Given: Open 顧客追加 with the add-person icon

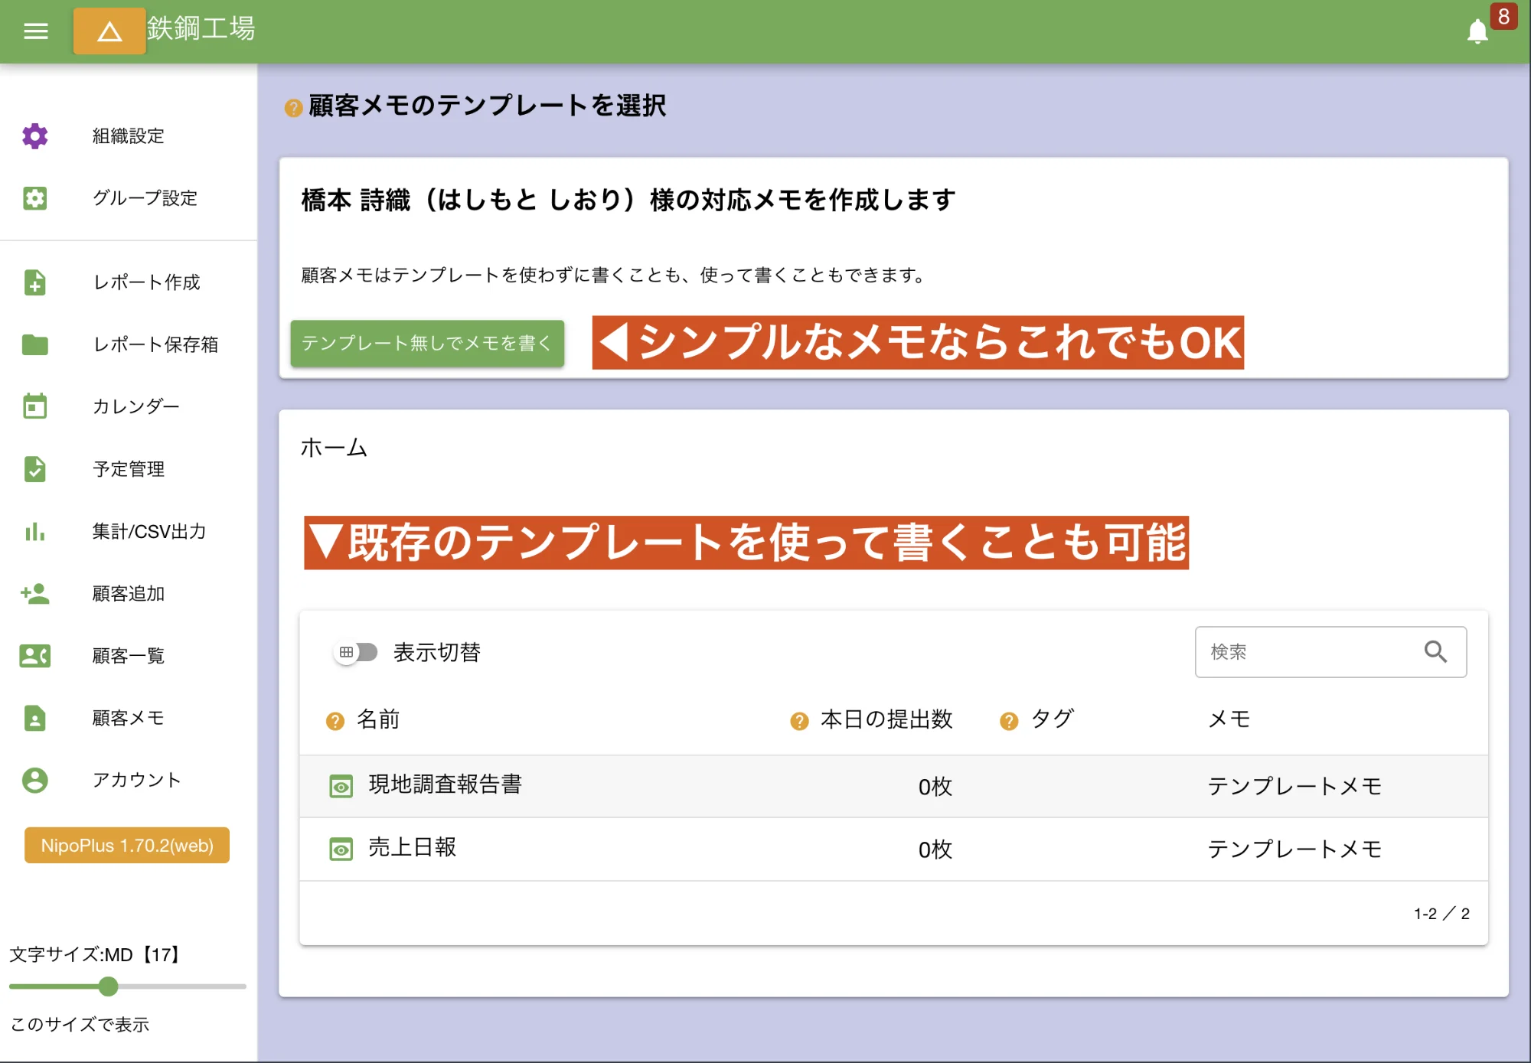Looking at the screenshot, I should coord(34,593).
